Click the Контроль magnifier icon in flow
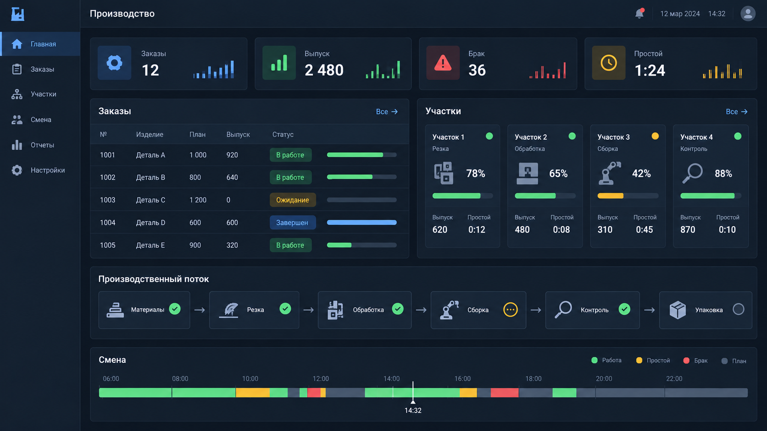The image size is (767, 431). coord(563,310)
